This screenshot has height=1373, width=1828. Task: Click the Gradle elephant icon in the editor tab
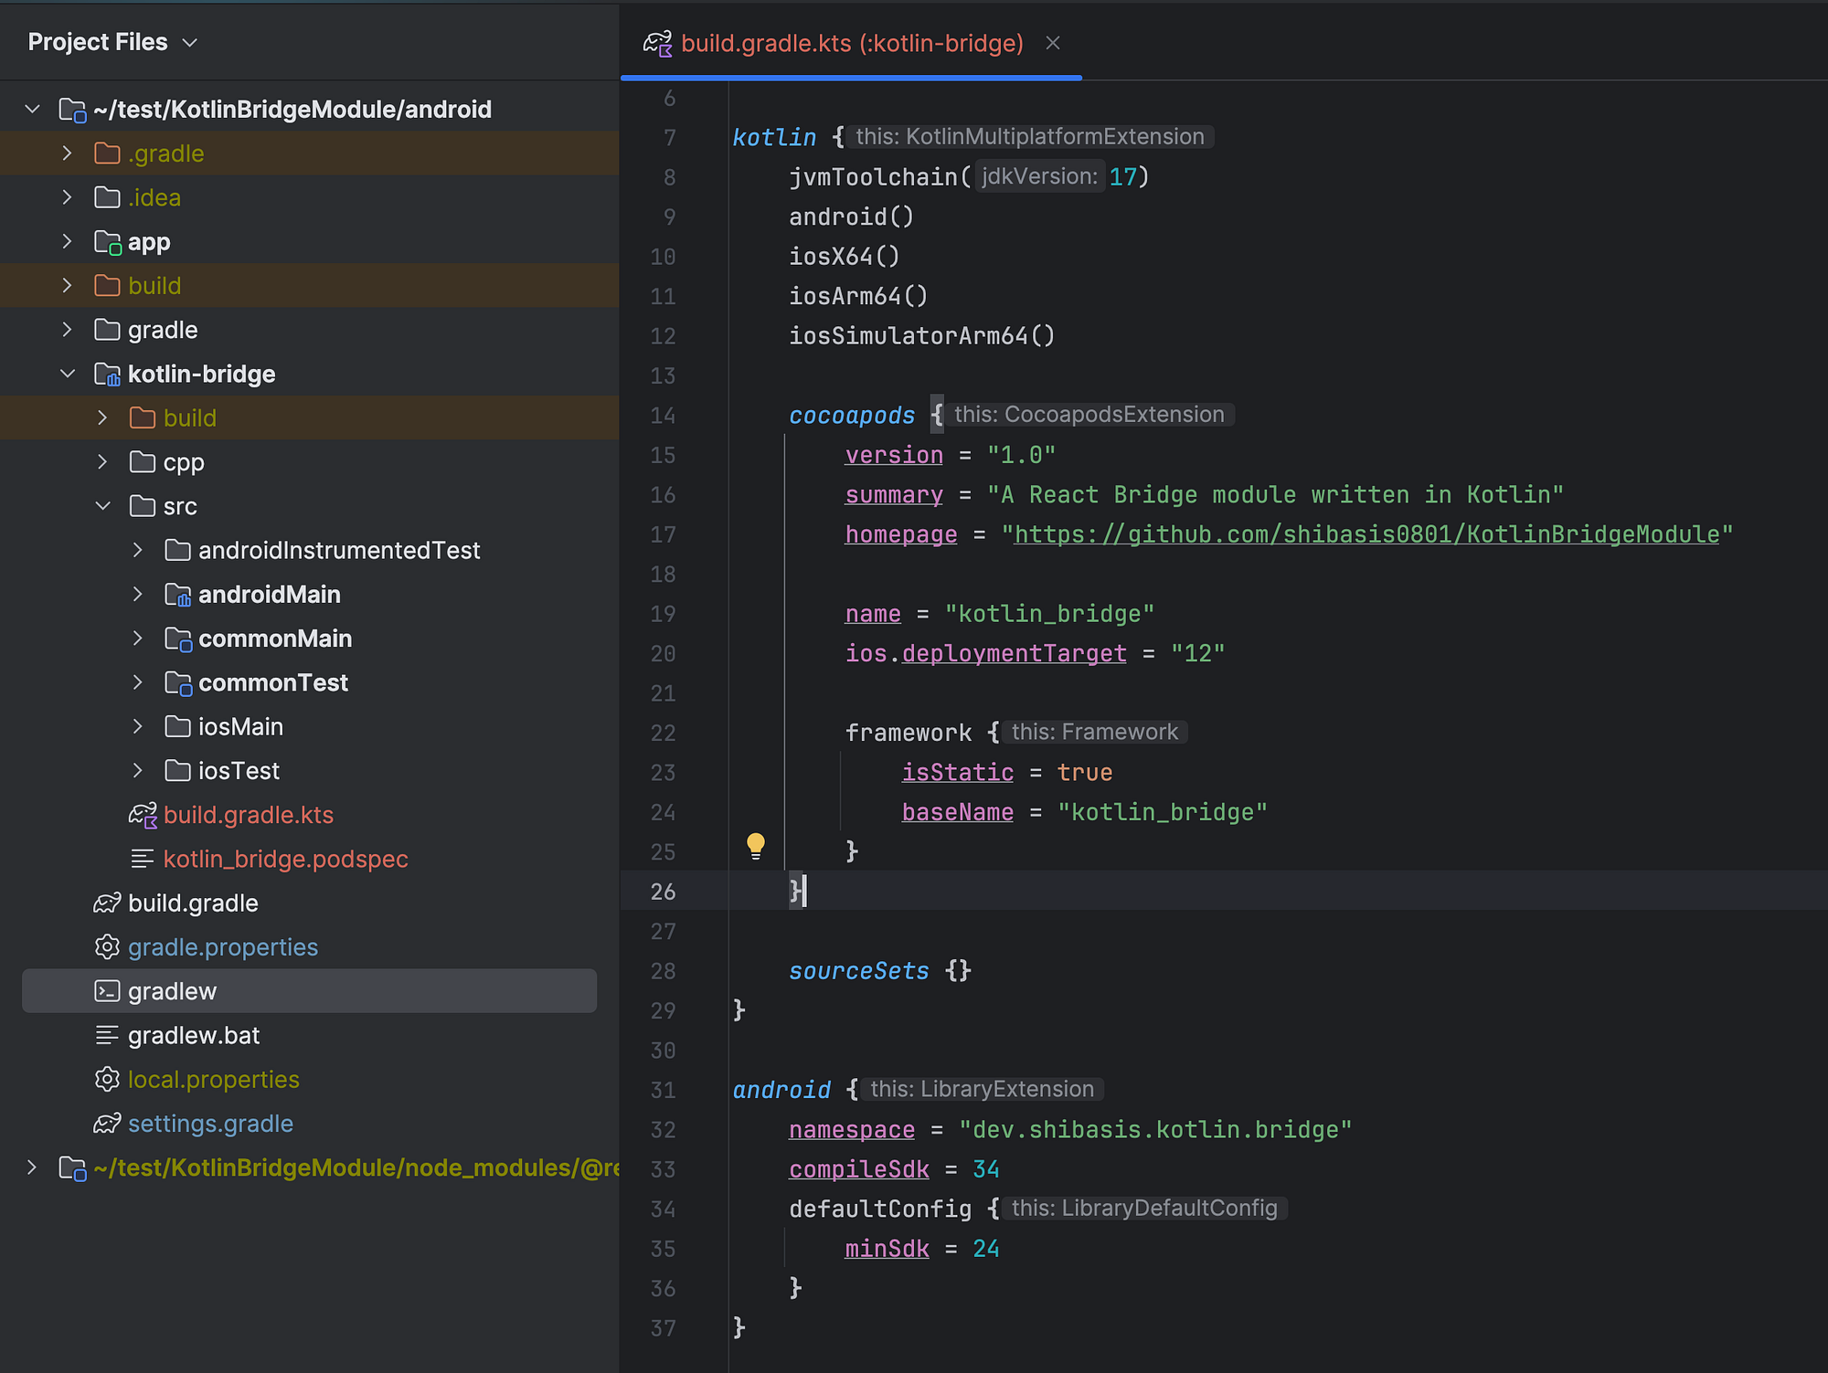(657, 43)
